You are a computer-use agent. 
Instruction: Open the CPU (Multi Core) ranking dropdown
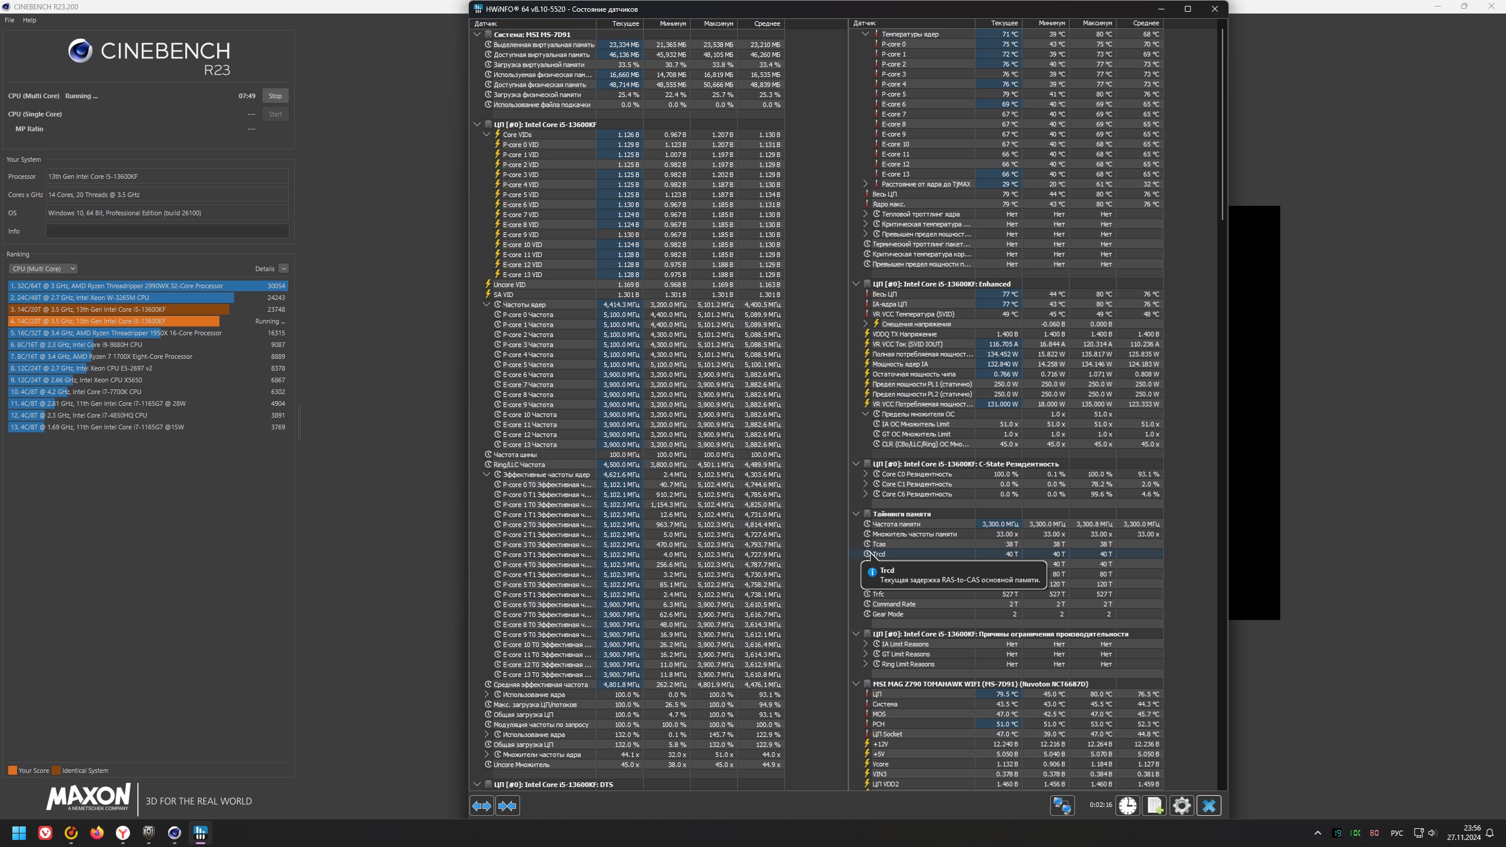43,269
